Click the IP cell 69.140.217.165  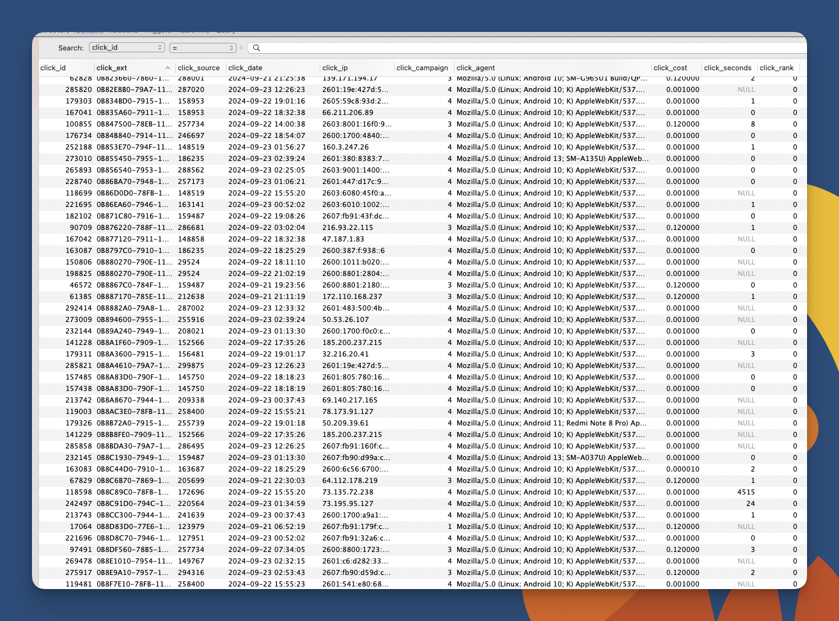[350, 400]
